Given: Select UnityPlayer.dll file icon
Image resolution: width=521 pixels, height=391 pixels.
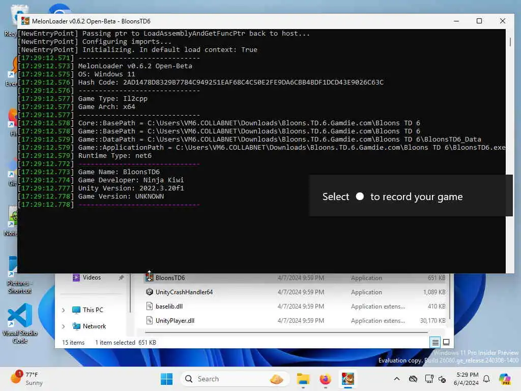Looking at the screenshot, I should point(150,321).
